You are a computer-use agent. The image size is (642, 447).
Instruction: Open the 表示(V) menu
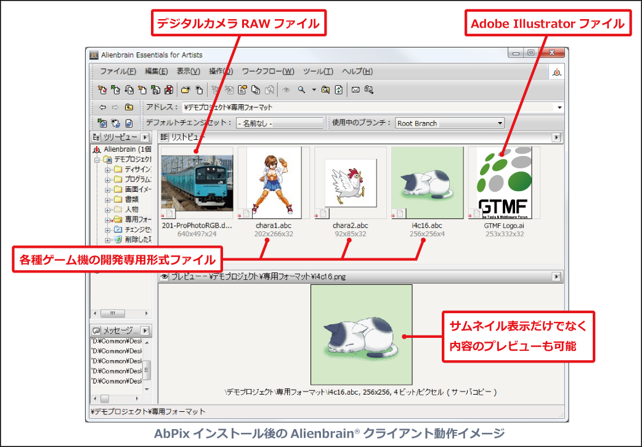189,72
